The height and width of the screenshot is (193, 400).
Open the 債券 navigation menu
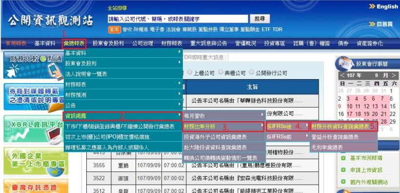click(x=343, y=43)
